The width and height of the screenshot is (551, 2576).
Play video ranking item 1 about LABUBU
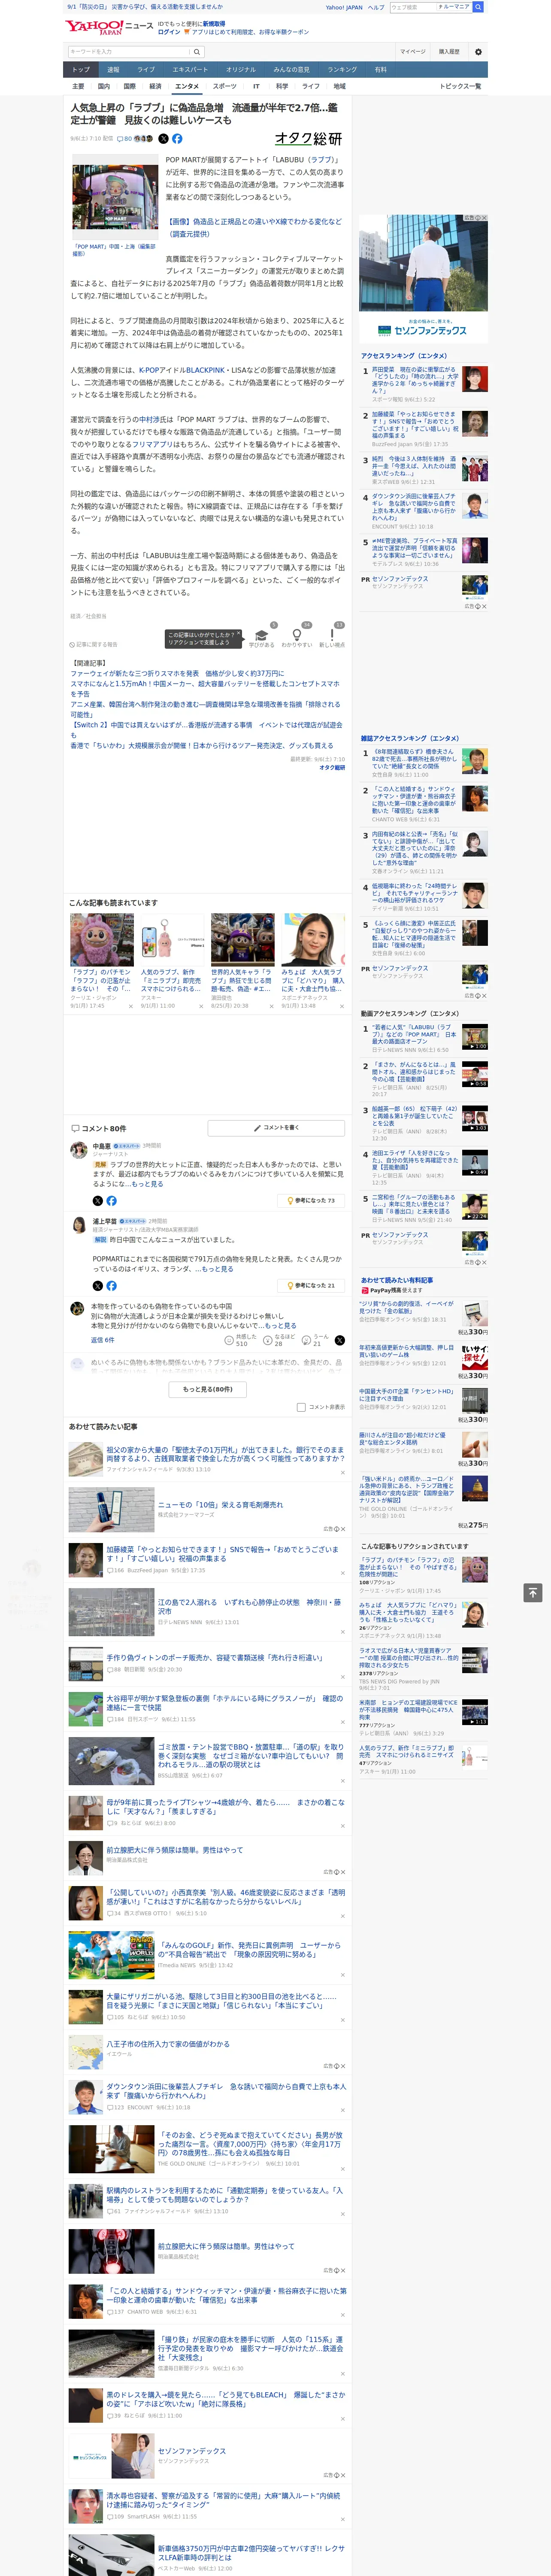coord(475,1037)
